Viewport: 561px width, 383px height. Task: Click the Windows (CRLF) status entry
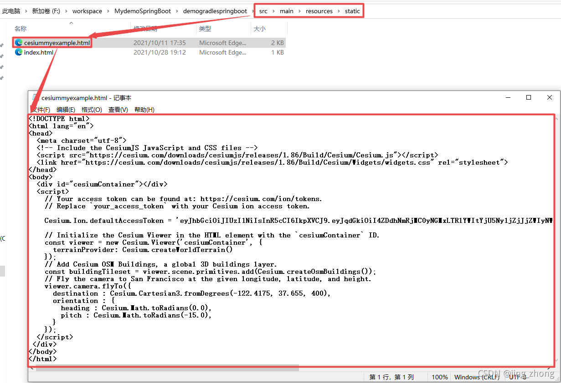[x=476, y=377]
